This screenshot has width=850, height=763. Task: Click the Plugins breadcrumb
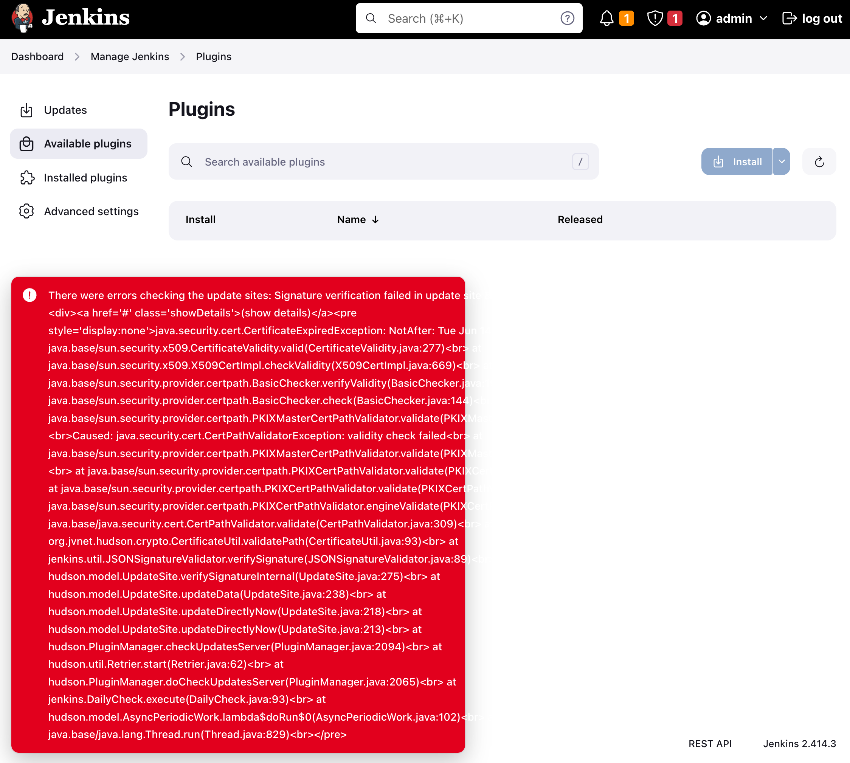point(214,57)
